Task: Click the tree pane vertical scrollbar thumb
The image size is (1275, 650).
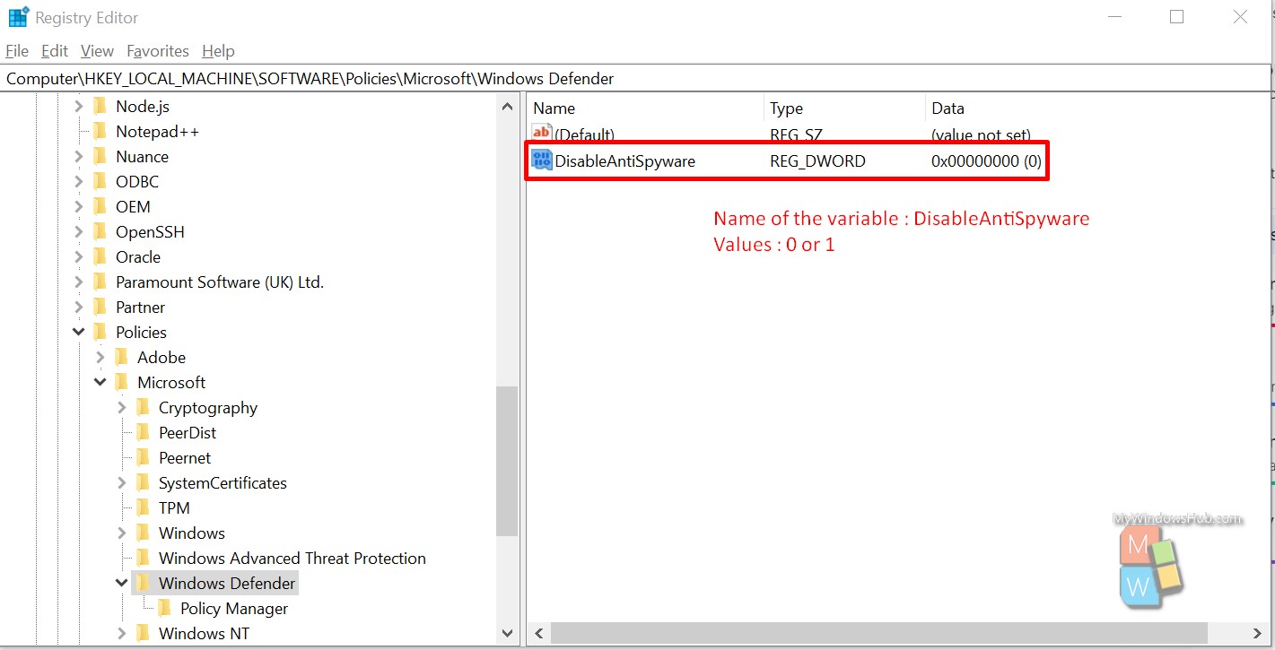Action: coord(507,461)
